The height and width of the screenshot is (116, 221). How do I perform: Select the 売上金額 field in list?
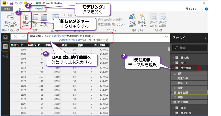[x=189, y=102]
